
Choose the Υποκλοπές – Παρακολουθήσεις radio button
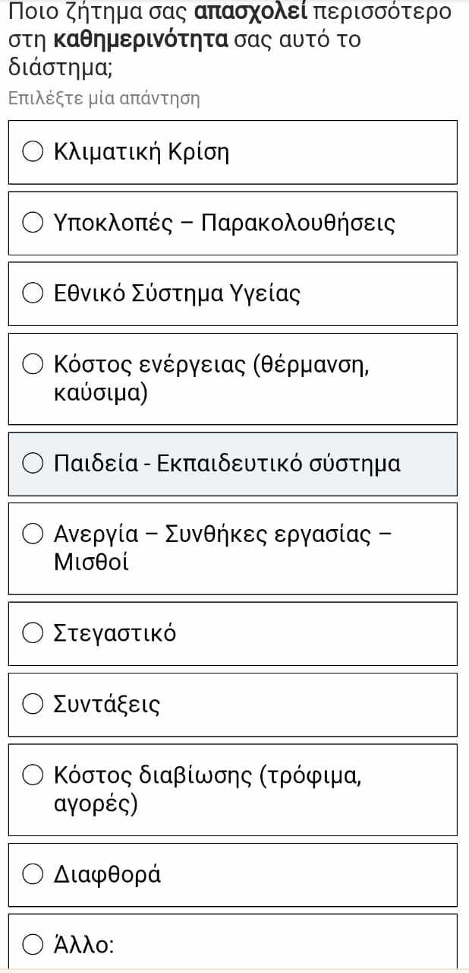tap(33, 223)
